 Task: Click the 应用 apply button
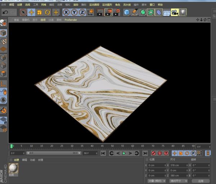pyautogui.click(x=201, y=181)
